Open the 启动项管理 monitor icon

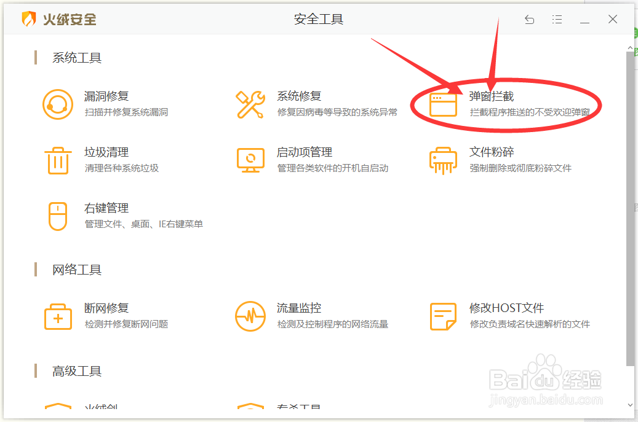pyautogui.click(x=250, y=160)
